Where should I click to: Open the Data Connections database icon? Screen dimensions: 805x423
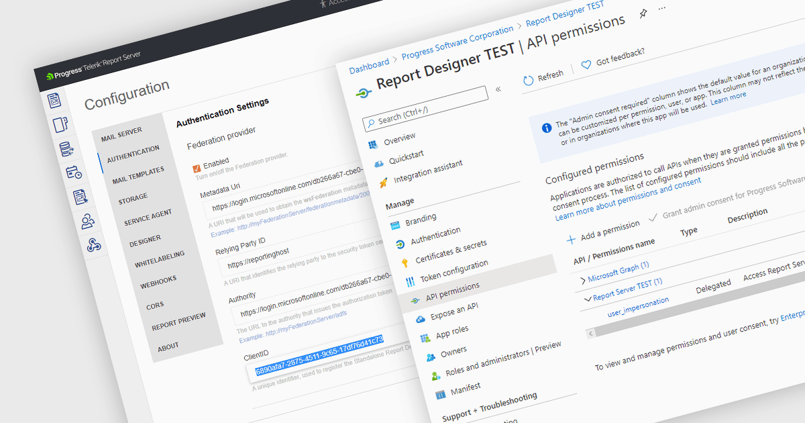66,148
